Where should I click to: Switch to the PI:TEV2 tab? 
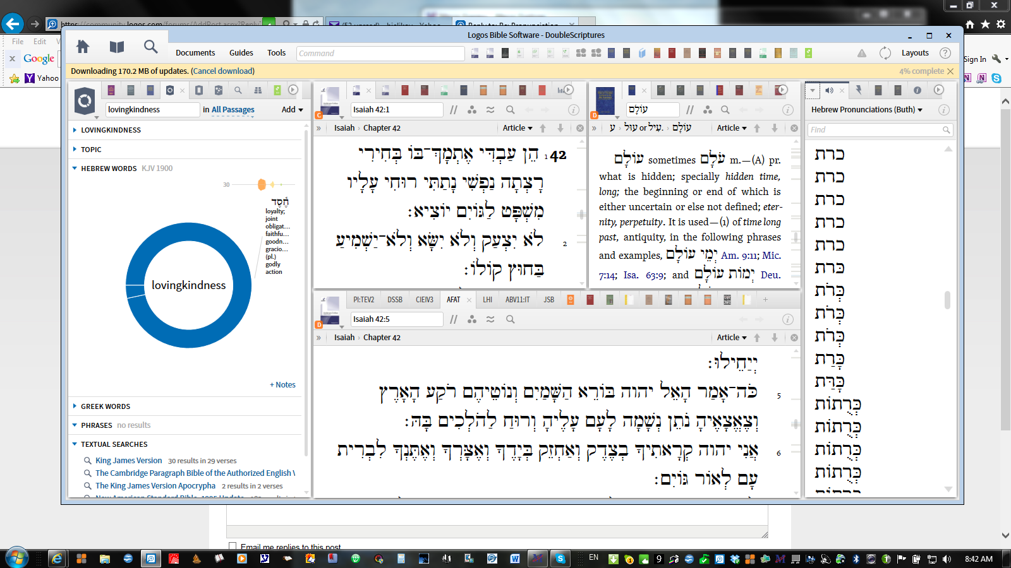(x=363, y=300)
